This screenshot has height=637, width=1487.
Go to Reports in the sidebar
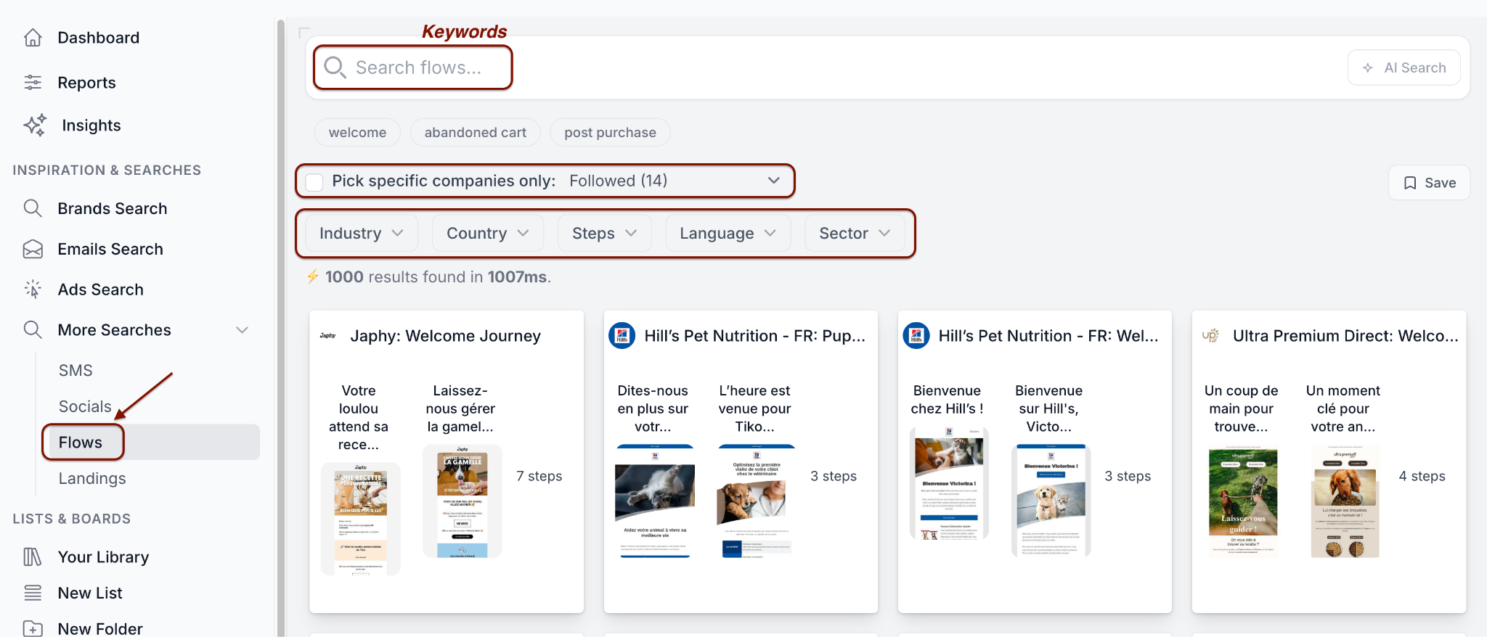(86, 83)
